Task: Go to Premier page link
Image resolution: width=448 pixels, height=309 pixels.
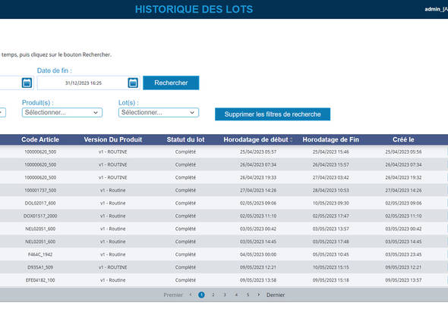Action: point(173,295)
